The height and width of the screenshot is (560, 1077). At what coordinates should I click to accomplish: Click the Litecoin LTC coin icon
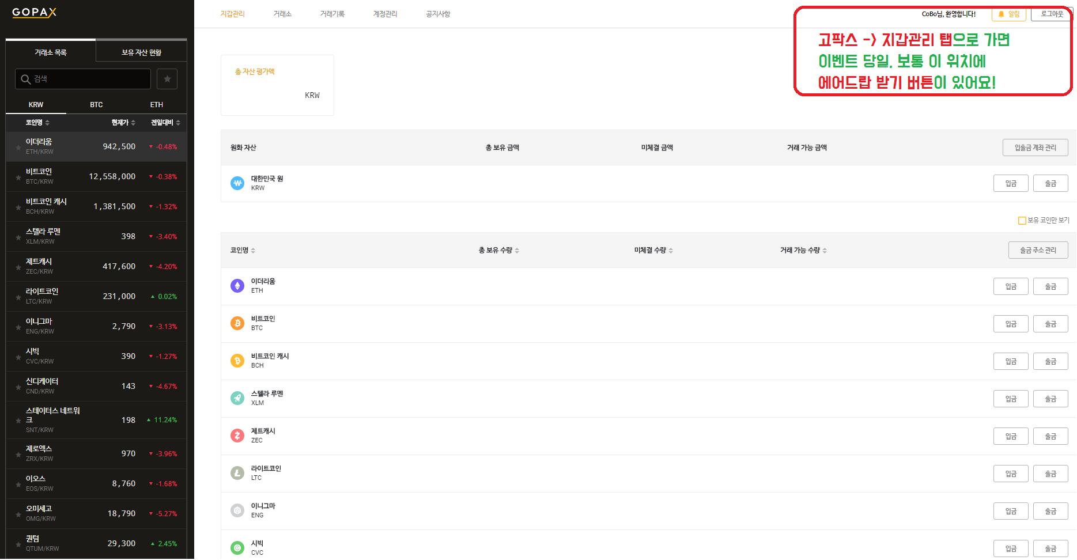tap(237, 473)
